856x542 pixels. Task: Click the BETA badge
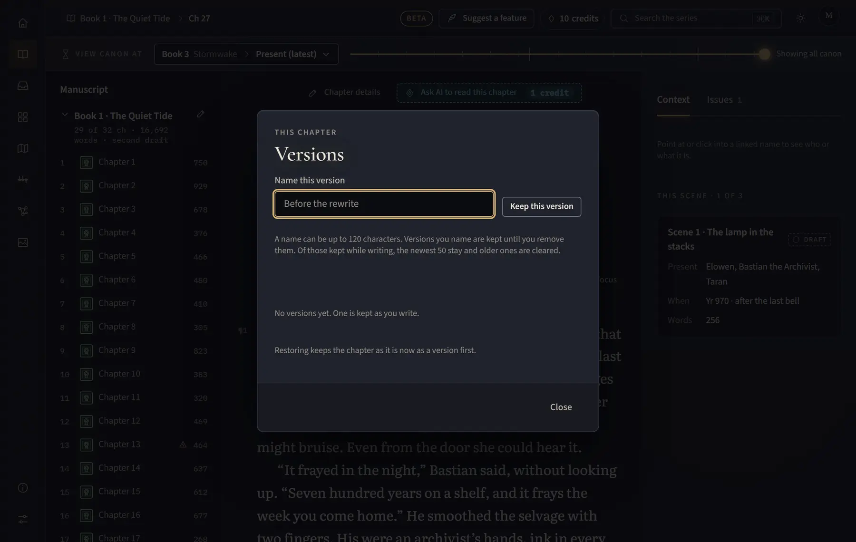[416, 19]
